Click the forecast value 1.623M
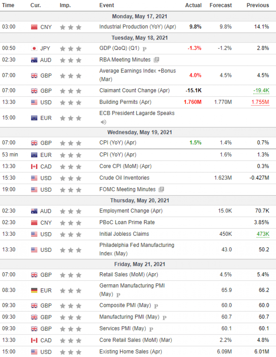The height and width of the screenshot is (357, 276). tap(223, 178)
